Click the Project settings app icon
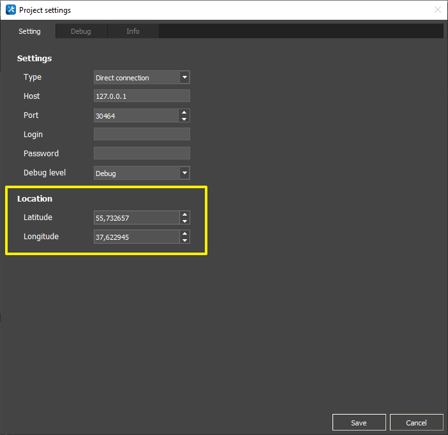Viewport: 448px width, 435px height. [11, 10]
